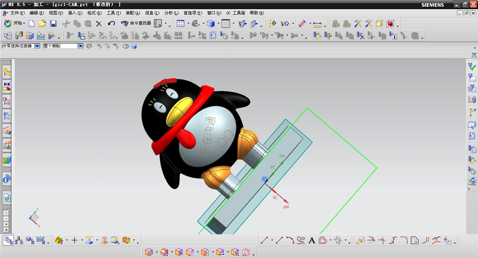Image resolution: width=478 pixels, height=258 pixels.
Task: Click the sketch-in-task-environment colored icon
Action: point(59,240)
